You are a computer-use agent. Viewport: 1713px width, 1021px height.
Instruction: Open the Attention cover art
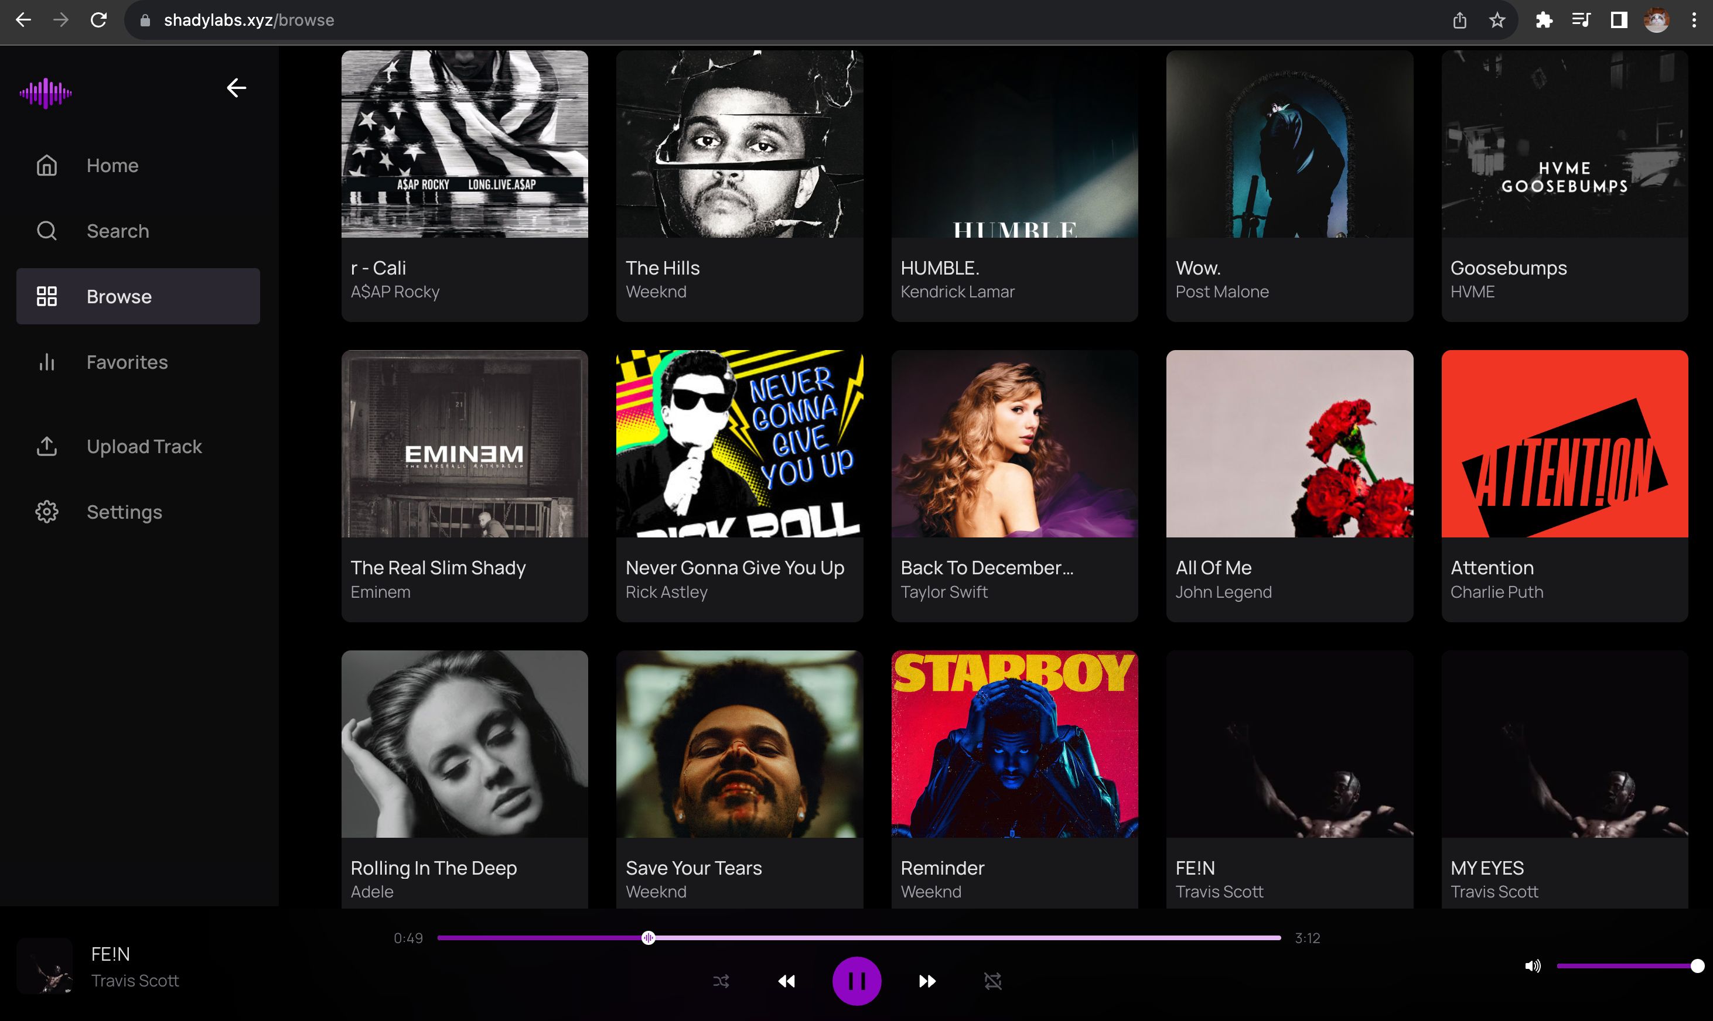(x=1564, y=444)
